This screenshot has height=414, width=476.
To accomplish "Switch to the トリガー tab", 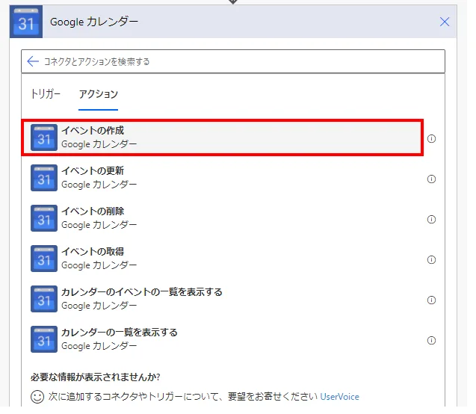I will pyautogui.click(x=46, y=94).
